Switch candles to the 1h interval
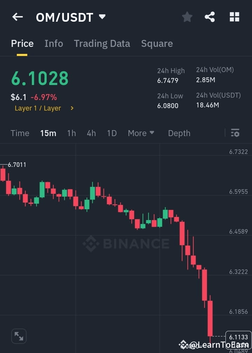The width and height of the screenshot is (252, 353). pos(71,133)
